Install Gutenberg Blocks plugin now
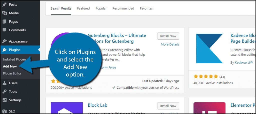 point(168,36)
